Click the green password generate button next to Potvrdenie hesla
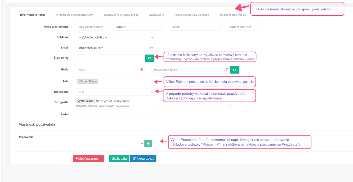 (x=234, y=70)
